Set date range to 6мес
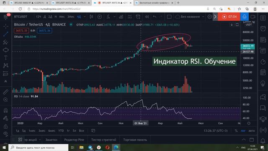 [x=52, y=130]
